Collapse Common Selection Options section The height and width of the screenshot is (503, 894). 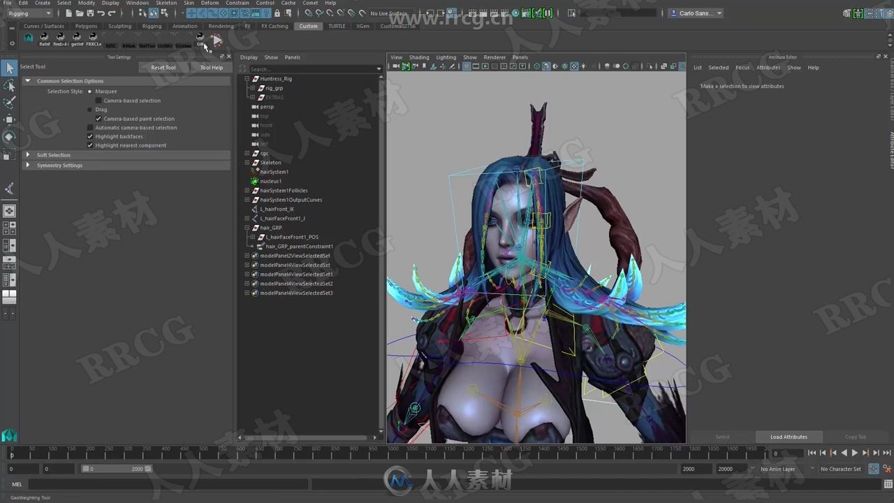28,81
